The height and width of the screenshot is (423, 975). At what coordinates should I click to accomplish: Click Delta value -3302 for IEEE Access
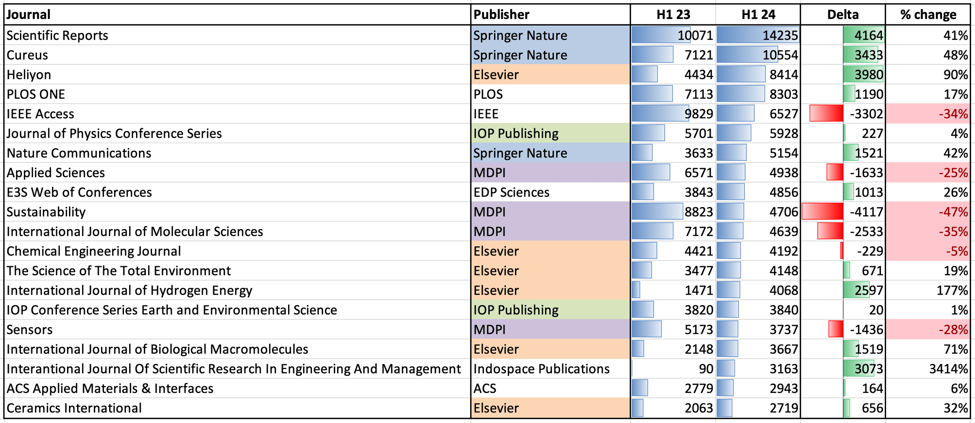pyautogui.click(x=843, y=114)
